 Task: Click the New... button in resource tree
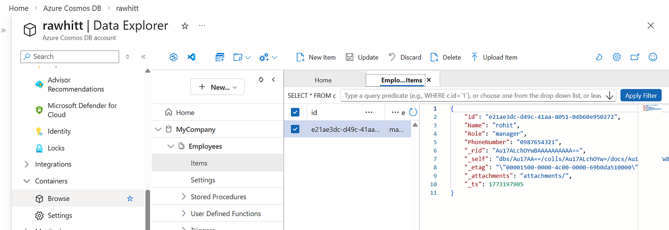(217, 87)
